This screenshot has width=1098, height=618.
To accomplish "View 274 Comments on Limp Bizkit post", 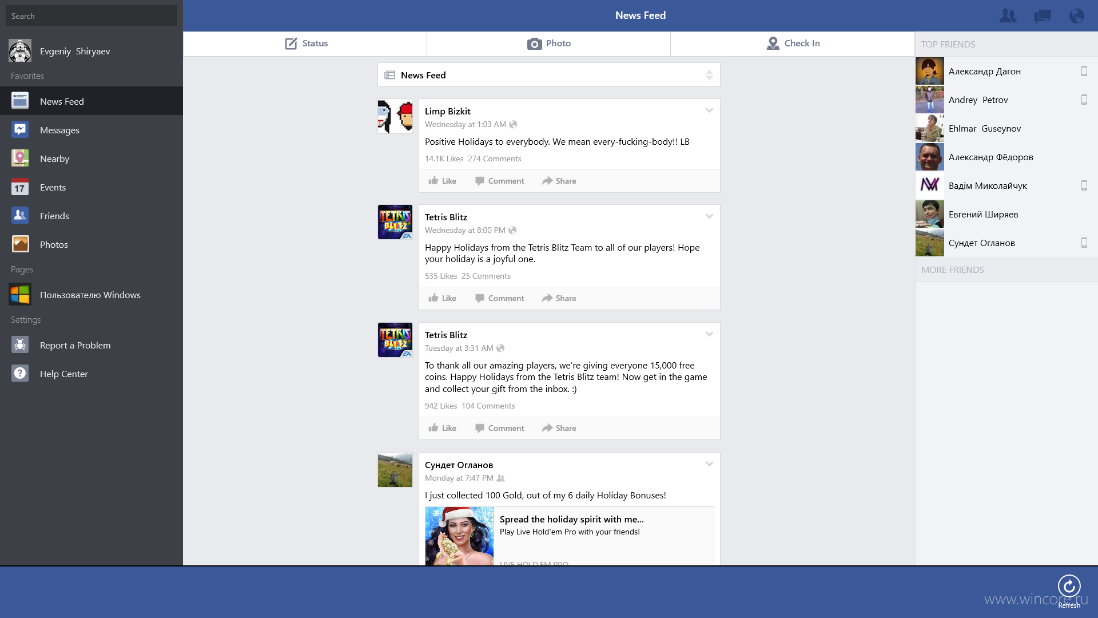I will pos(495,159).
